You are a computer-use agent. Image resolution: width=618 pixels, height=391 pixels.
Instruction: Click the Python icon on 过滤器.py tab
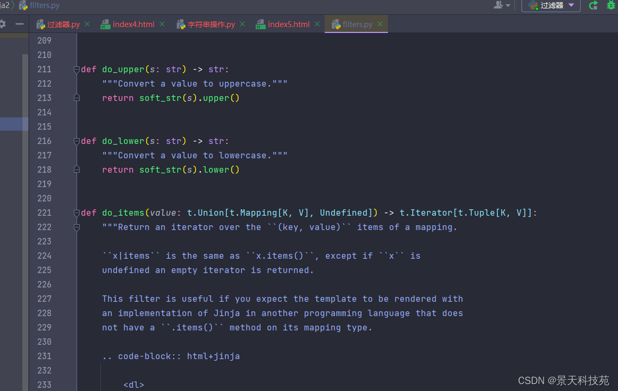[40, 24]
